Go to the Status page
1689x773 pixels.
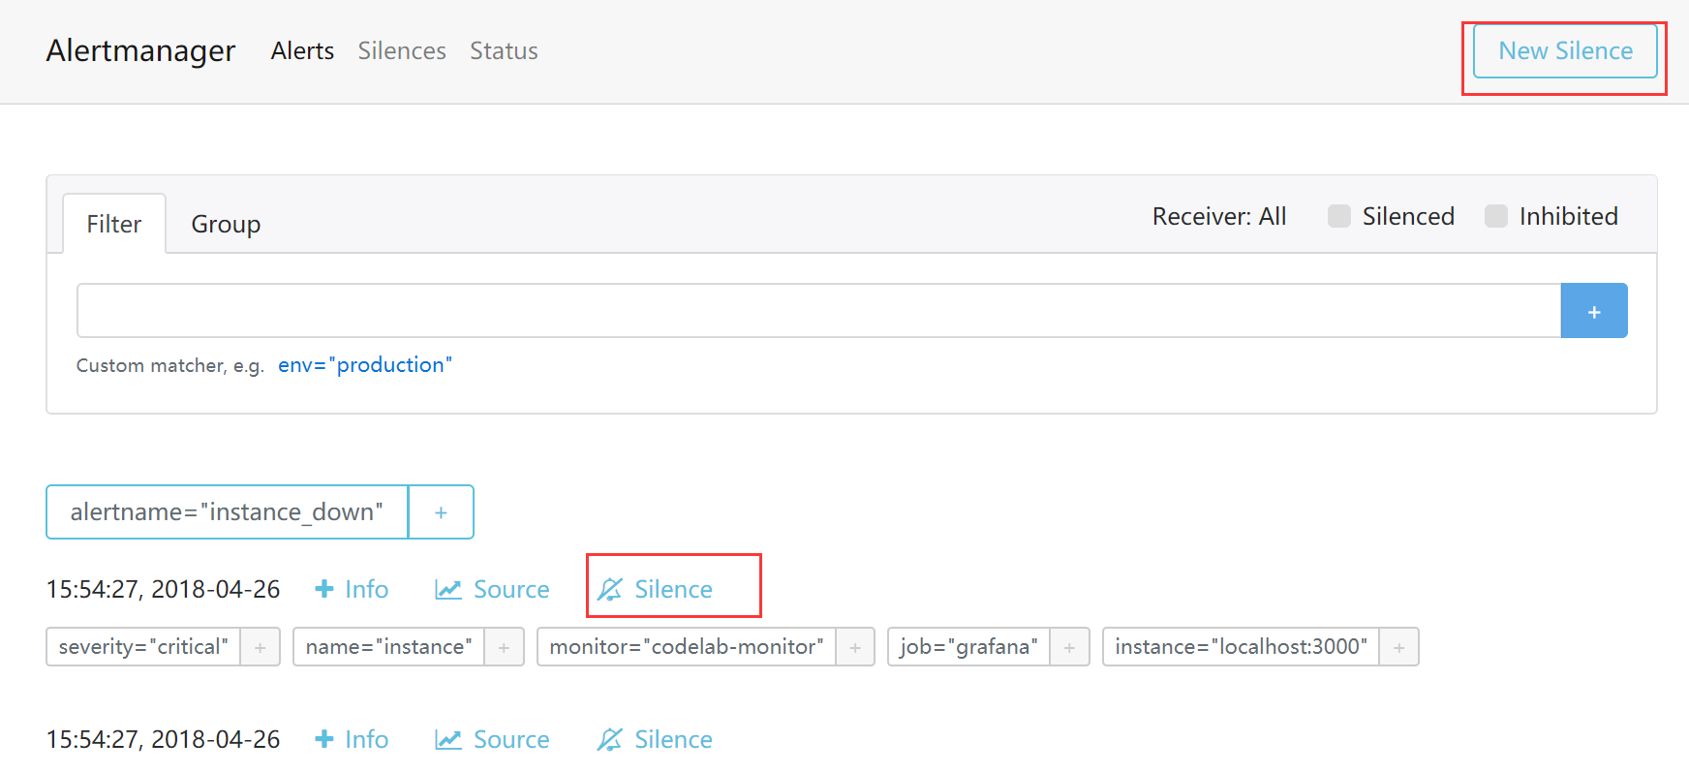tap(504, 50)
